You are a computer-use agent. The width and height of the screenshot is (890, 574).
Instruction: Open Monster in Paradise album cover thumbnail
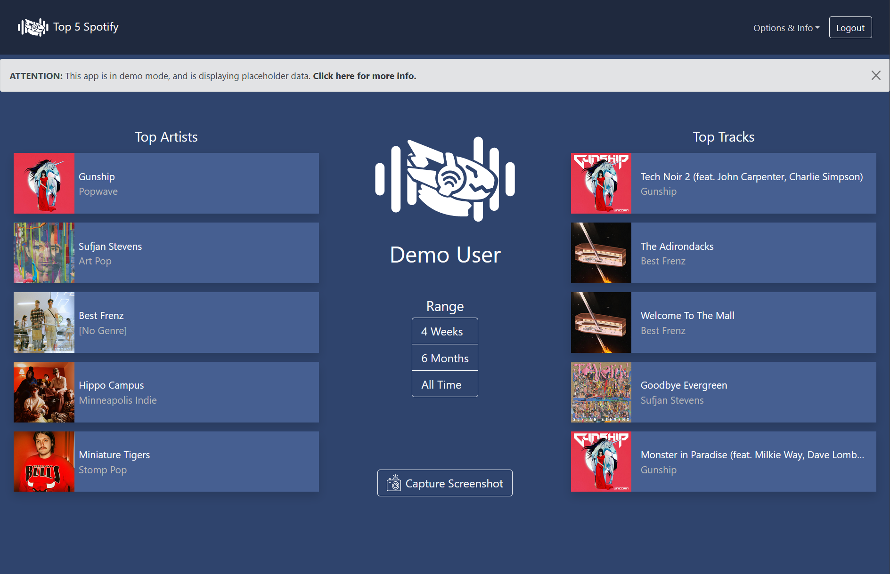[601, 462]
